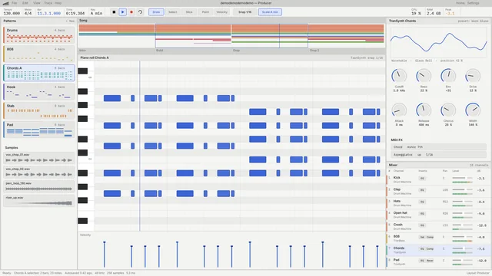492x276 pixels.
Task: Select sample perc_loop_130.wav
Action: [39, 186]
